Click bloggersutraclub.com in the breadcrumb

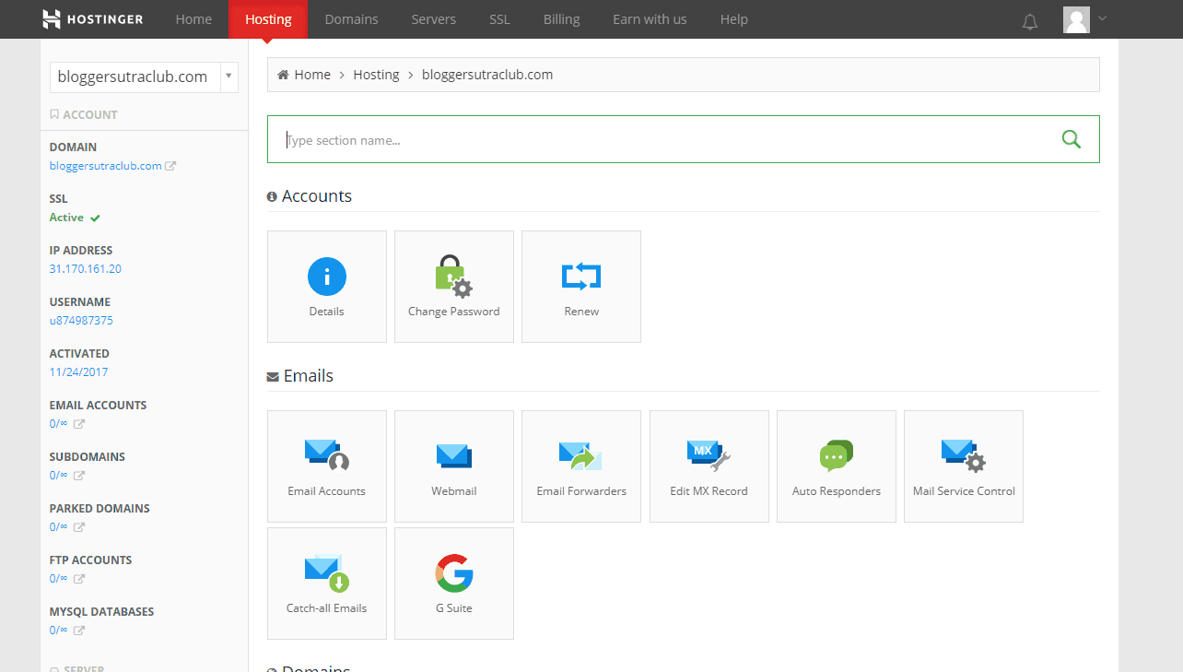(x=487, y=75)
